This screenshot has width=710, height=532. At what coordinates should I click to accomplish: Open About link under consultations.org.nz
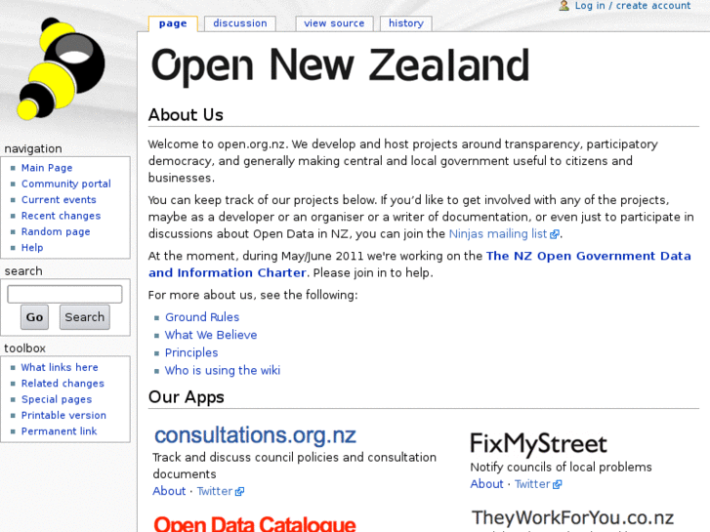pos(169,491)
